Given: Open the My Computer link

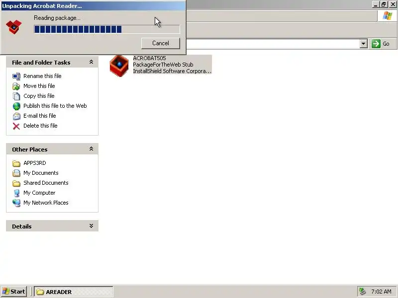Looking at the screenshot, I should click(39, 193).
